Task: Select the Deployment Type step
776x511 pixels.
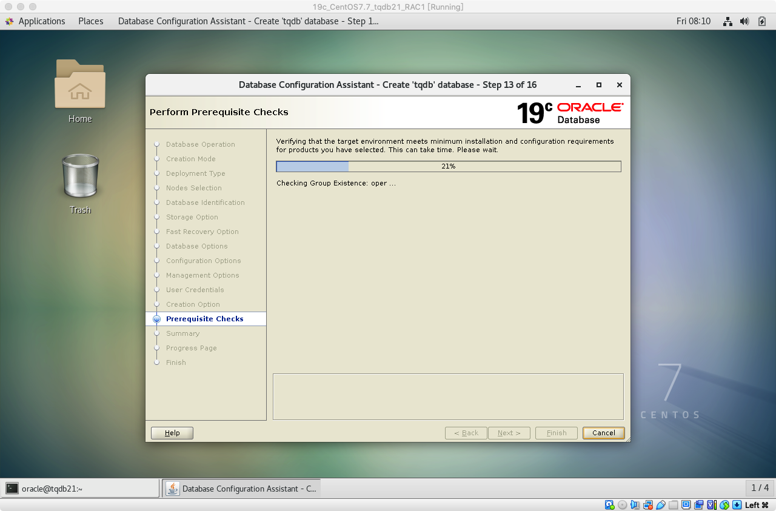Action: pyautogui.click(x=196, y=173)
